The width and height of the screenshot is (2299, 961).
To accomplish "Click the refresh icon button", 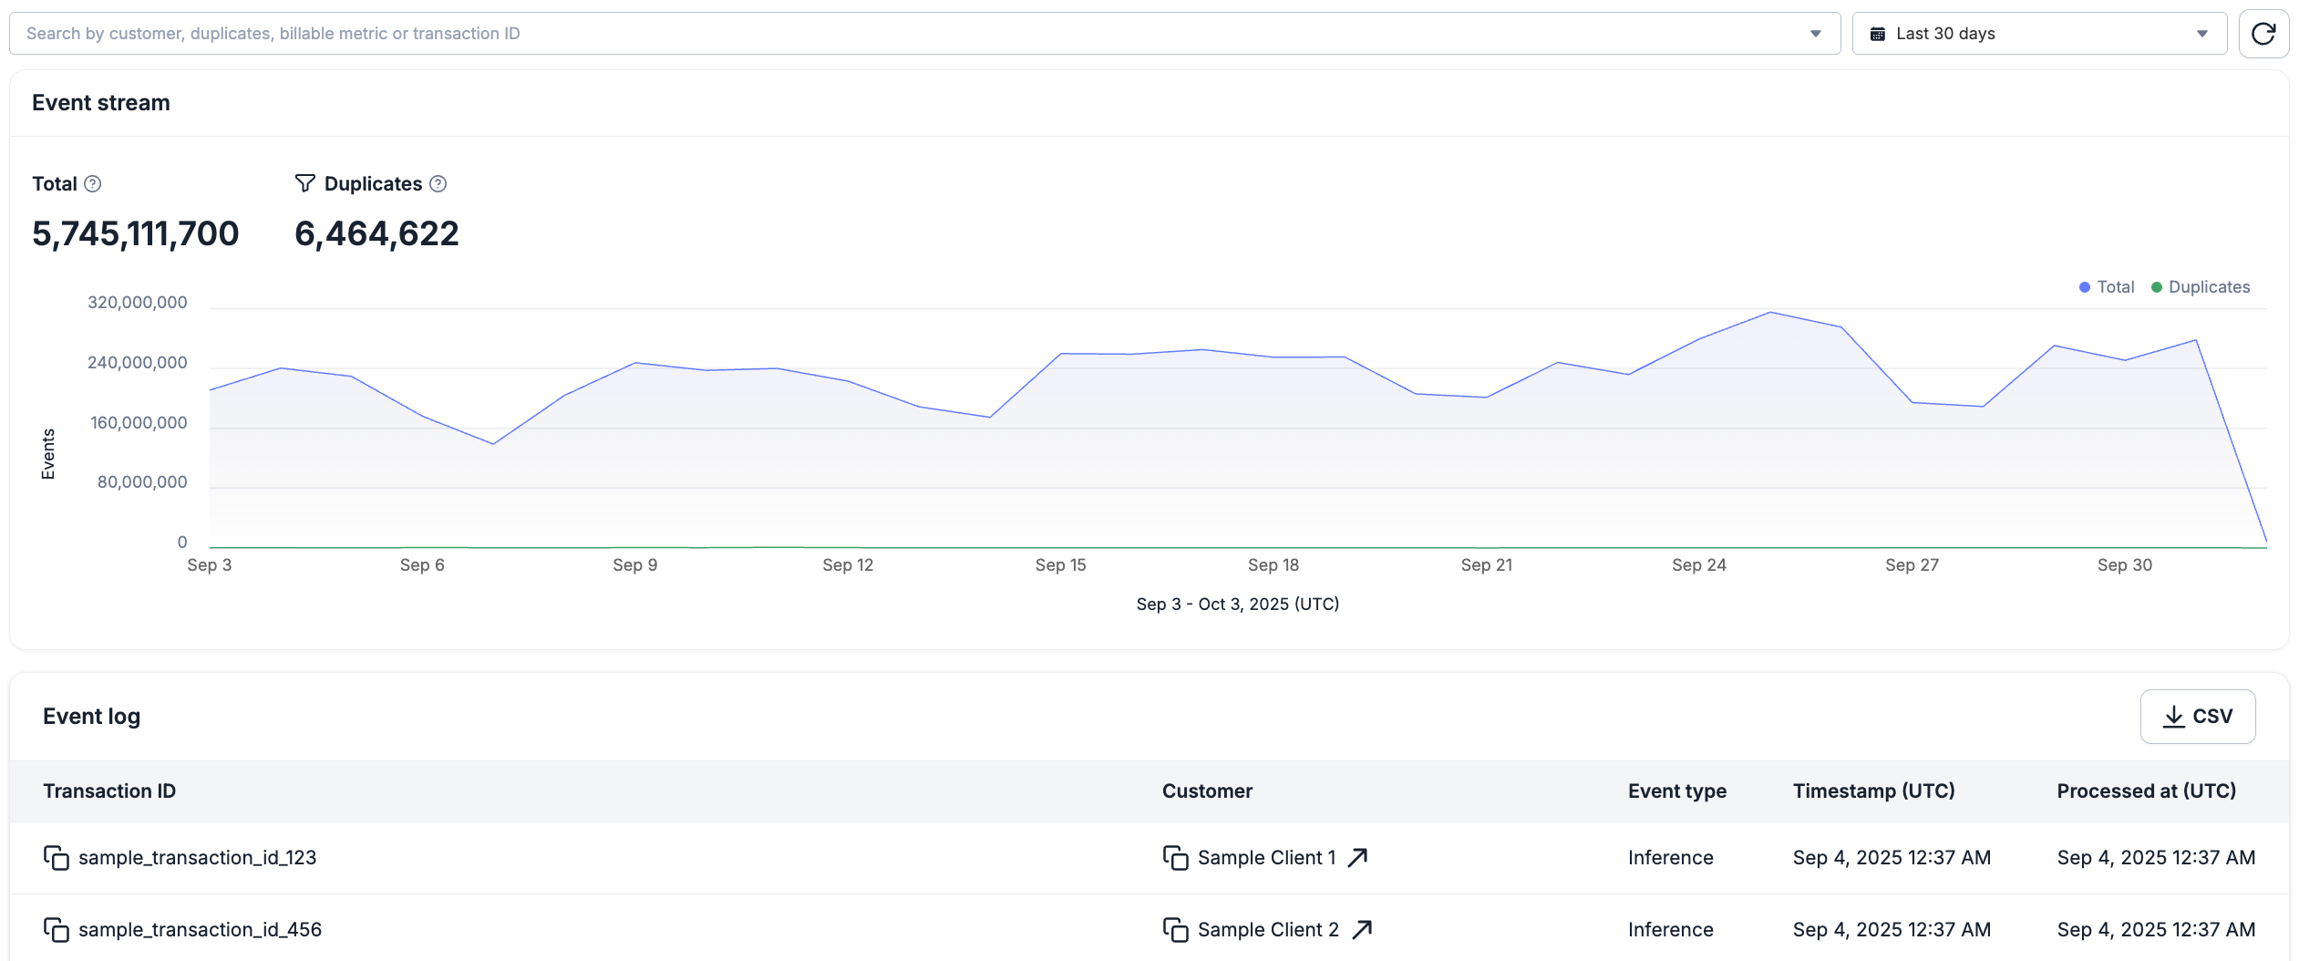I will pos(2263,34).
